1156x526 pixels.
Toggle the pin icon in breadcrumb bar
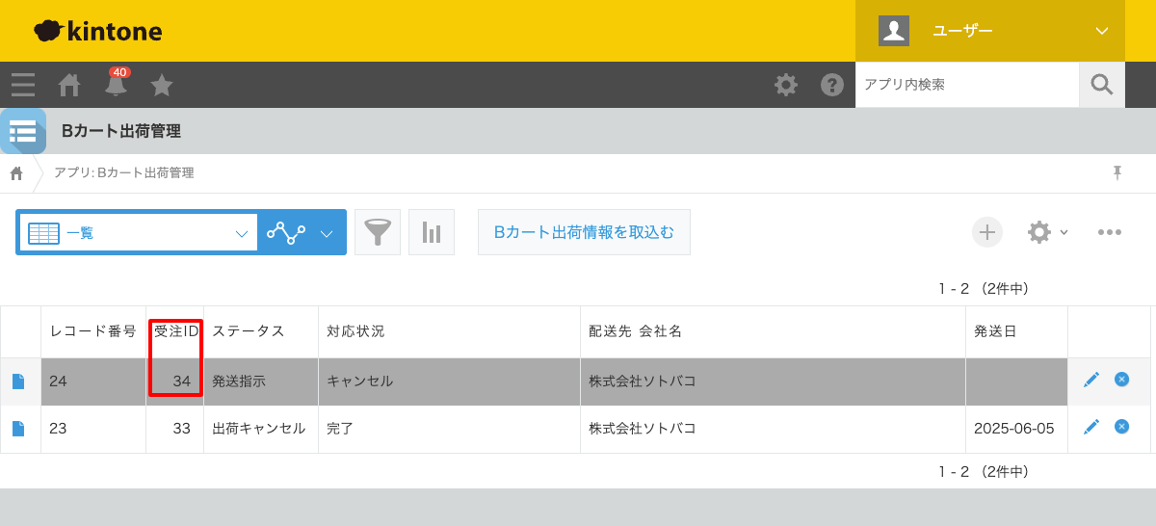(x=1117, y=172)
